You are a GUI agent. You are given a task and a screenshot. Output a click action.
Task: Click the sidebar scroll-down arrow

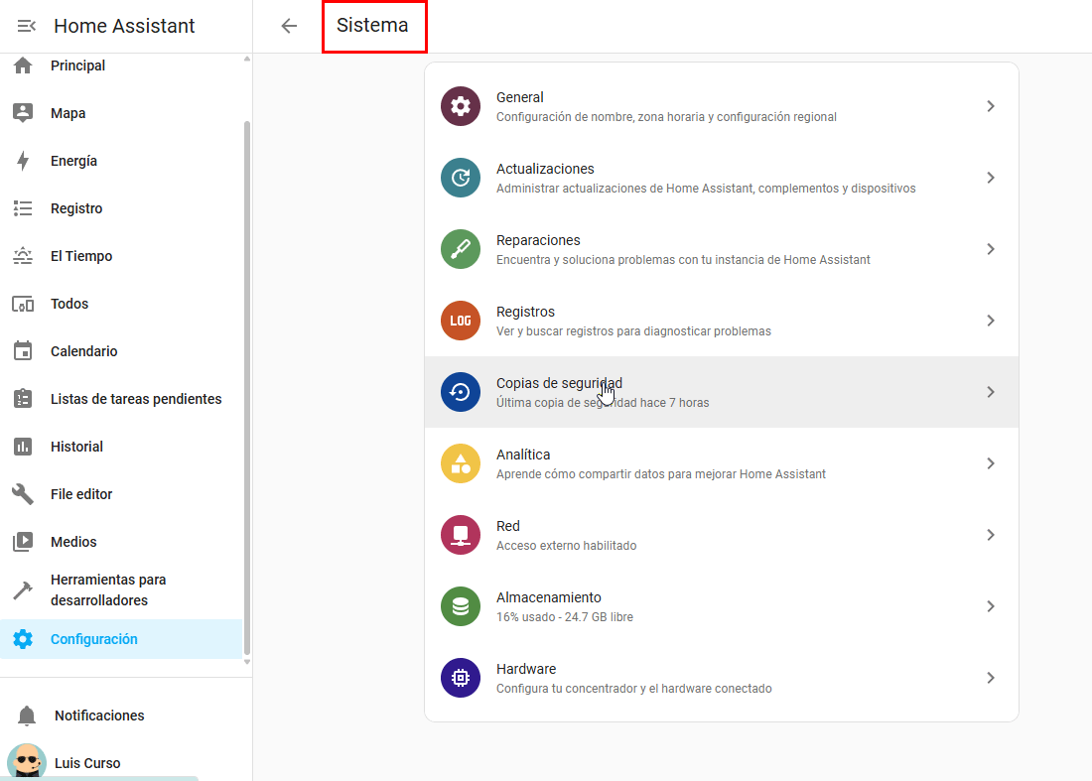pos(246,662)
